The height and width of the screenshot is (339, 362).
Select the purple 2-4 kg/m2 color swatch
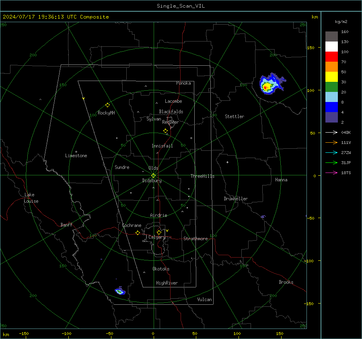[x=331, y=117]
